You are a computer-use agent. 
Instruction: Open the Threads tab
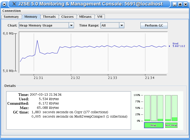[49, 17]
